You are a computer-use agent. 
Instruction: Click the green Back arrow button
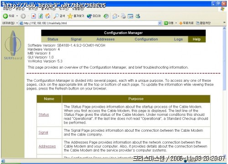coord(5,16)
